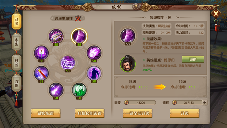
Task: Open the help question mark icon
Action: pyautogui.click(x=136, y=7)
